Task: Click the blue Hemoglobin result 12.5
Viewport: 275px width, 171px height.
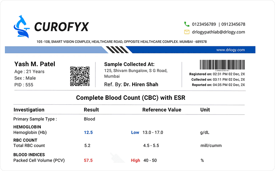Action: [x=89, y=133]
